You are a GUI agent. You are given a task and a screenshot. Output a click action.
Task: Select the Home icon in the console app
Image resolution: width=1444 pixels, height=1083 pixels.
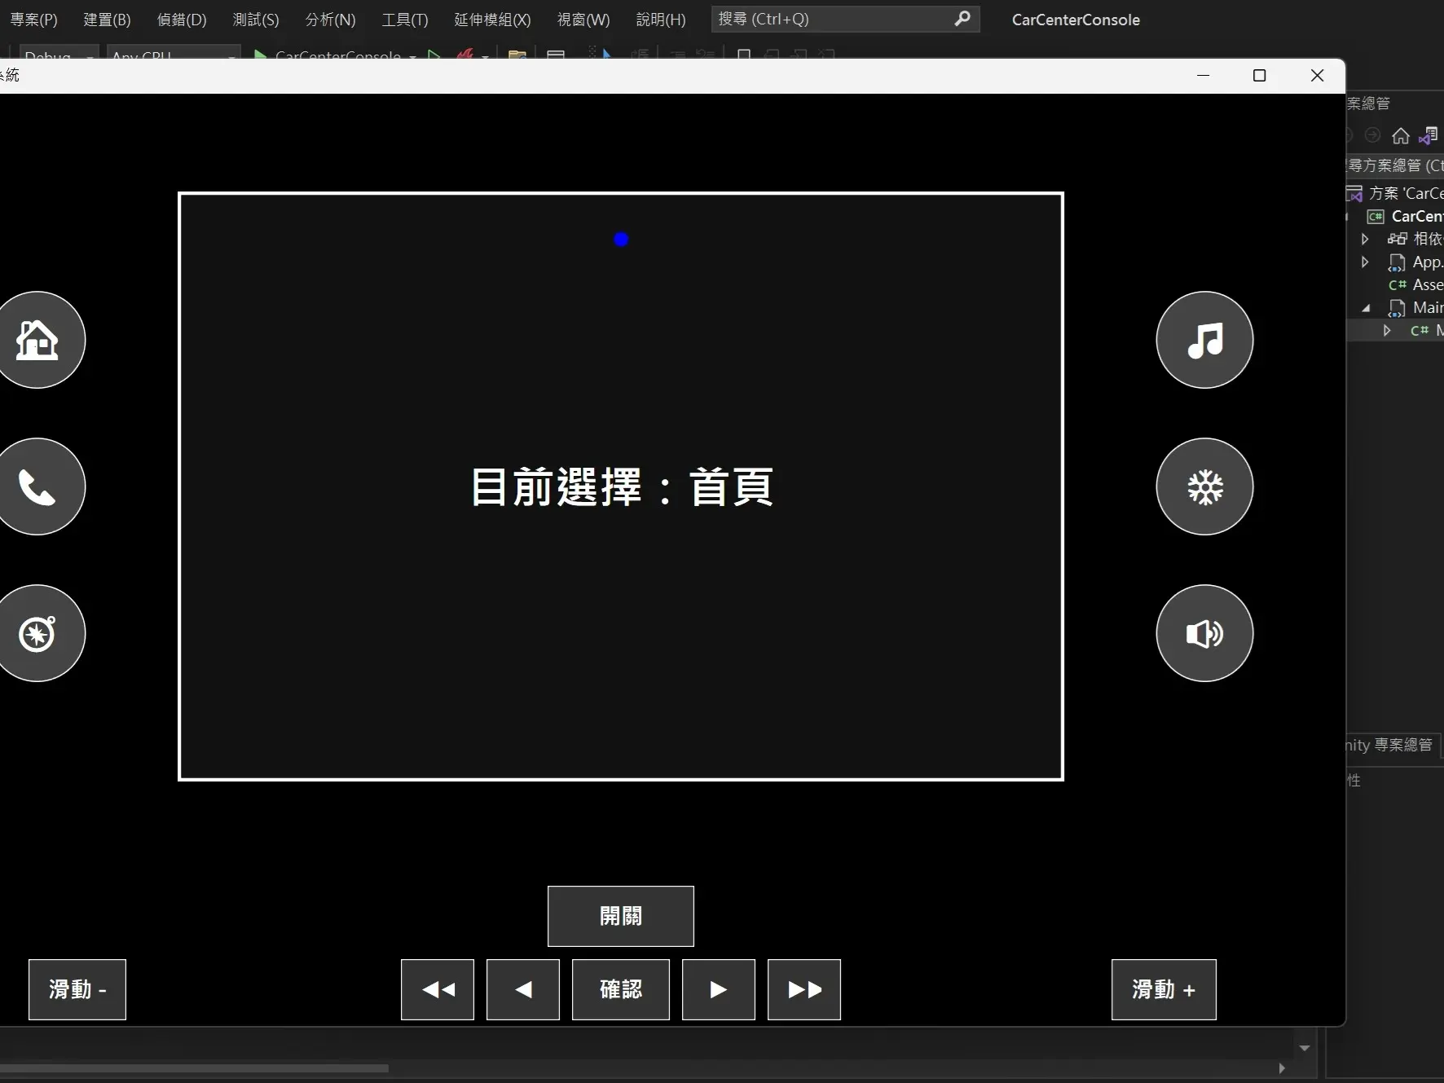[x=37, y=340]
